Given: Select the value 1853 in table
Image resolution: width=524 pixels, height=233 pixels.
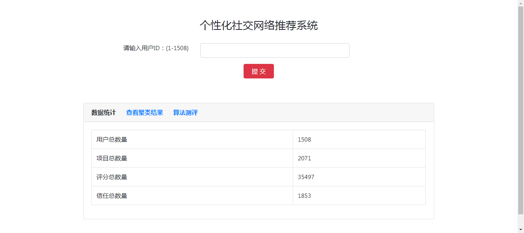Looking at the screenshot, I should (305, 196).
